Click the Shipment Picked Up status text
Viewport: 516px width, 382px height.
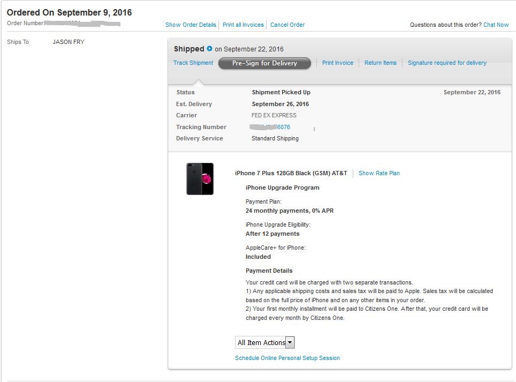[281, 92]
